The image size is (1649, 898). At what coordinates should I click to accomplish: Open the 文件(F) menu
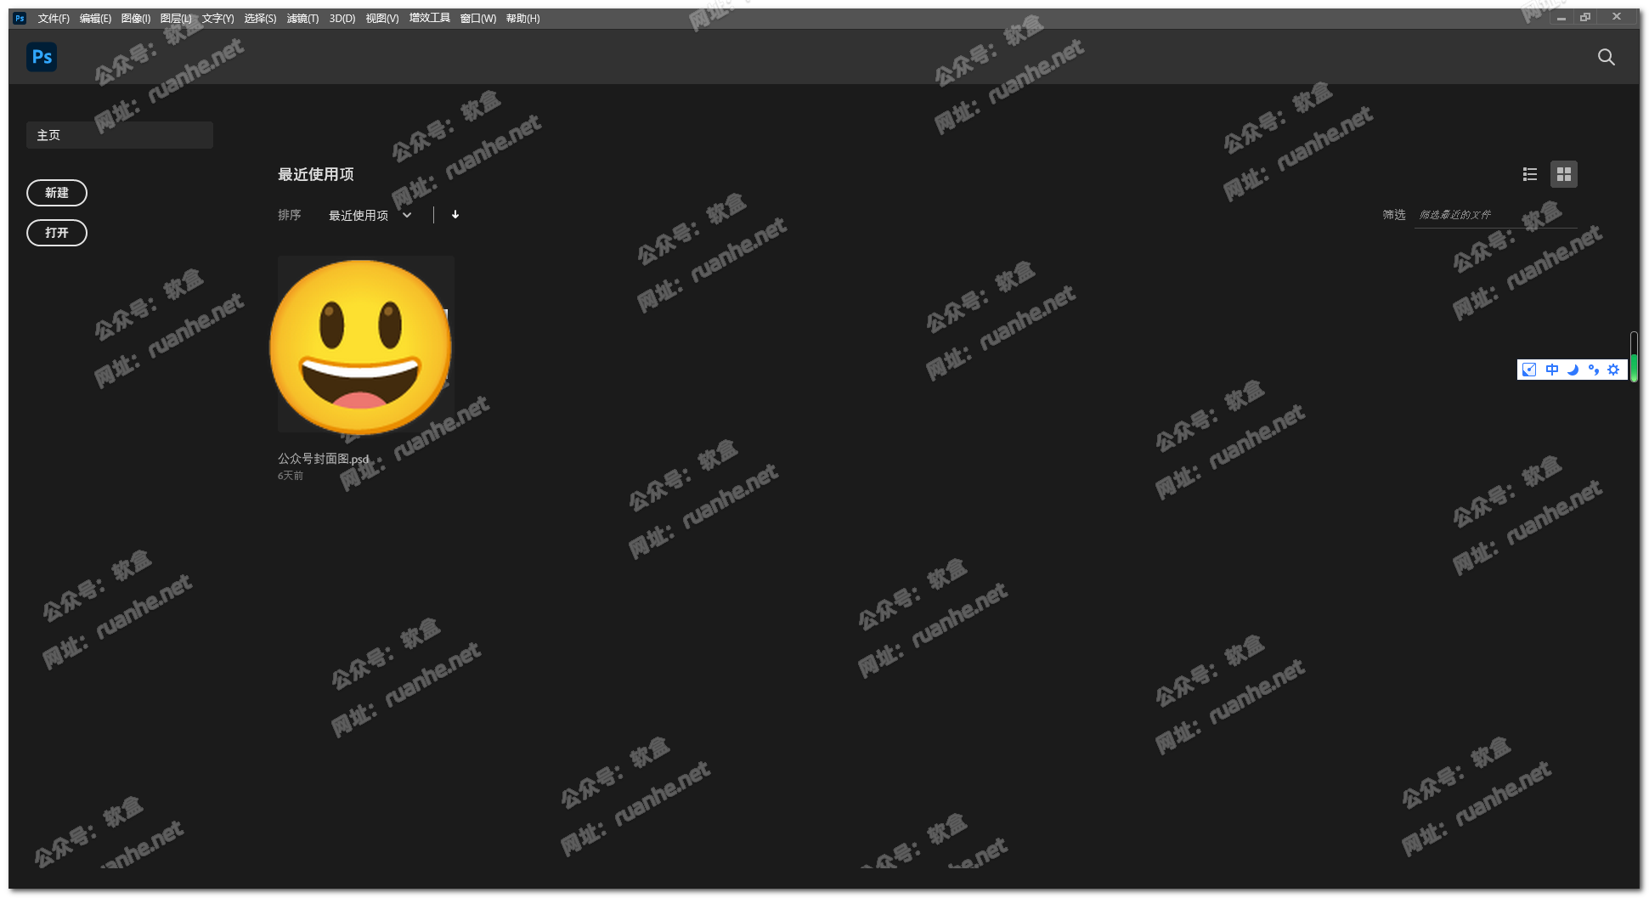click(x=54, y=19)
